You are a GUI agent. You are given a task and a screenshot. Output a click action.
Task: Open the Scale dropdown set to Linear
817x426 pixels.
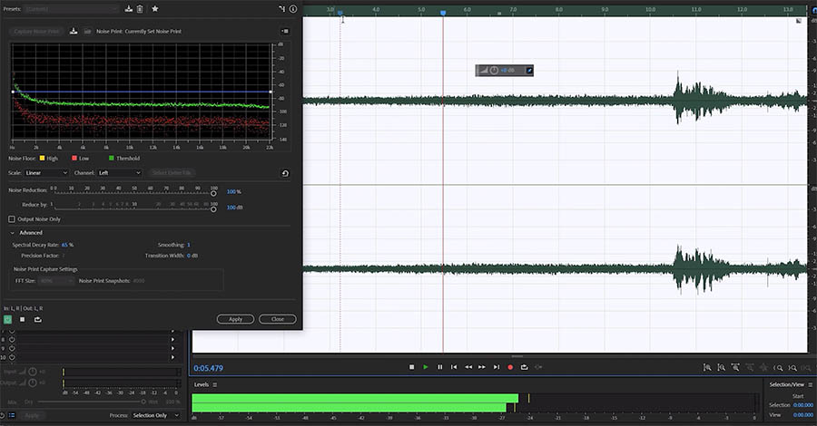47,173
